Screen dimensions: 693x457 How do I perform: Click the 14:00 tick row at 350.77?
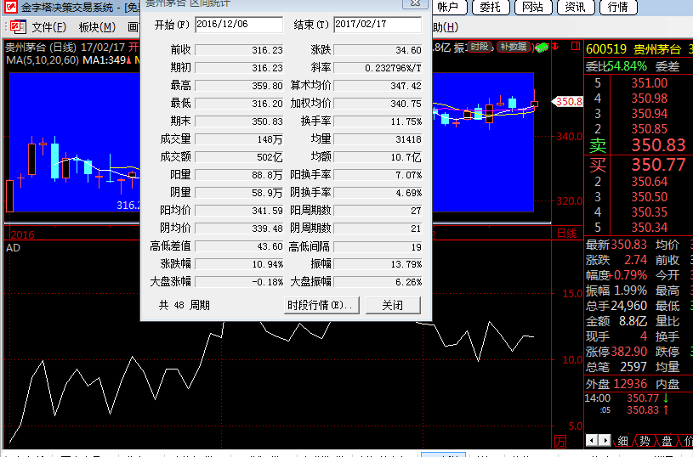[x=628, y=398]
